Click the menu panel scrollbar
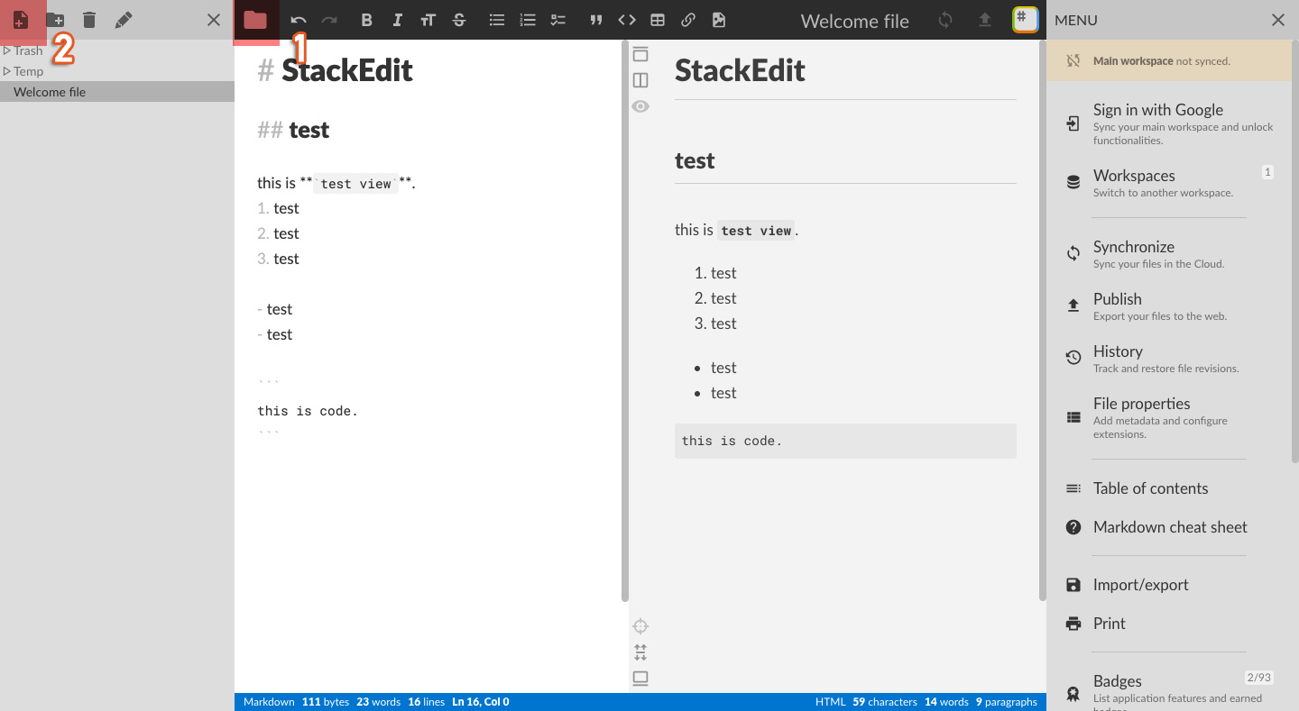Image resolution: width=1299 pixels, height=711 pixels. pos(1295,252)
